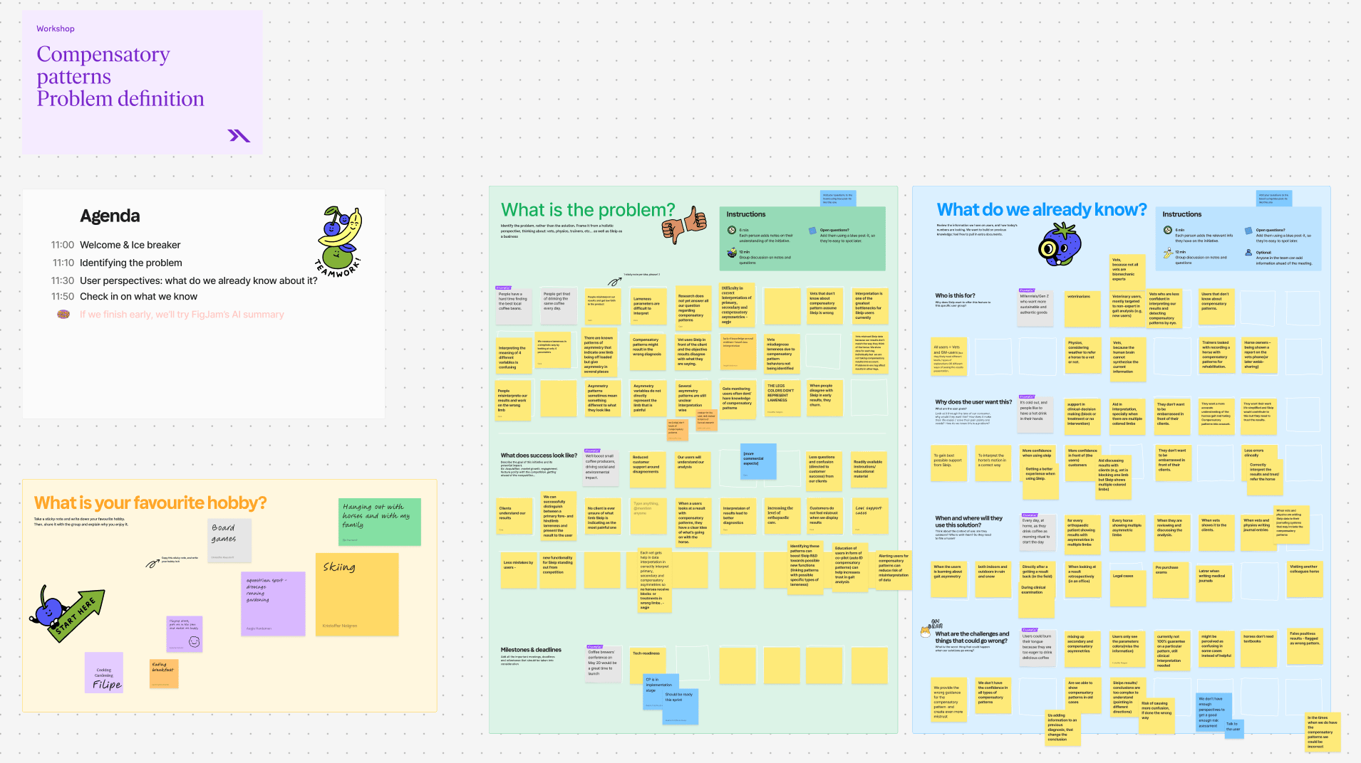Click the 'horses don't read textbooks' sticky
Screen dimensions: 1361x763
click(x=1260, y=648)
